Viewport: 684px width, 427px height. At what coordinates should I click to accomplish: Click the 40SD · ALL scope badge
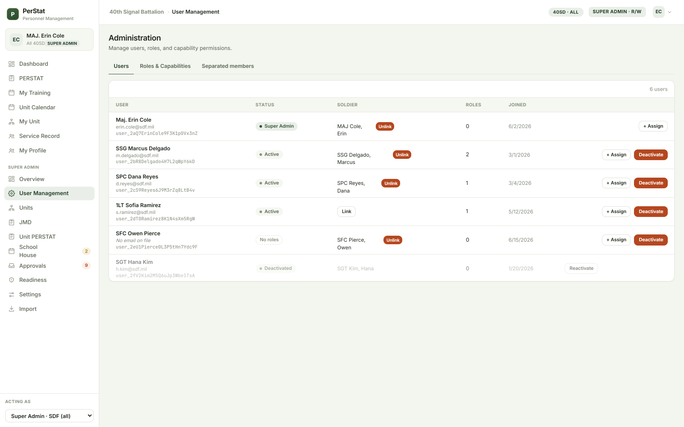click(x=566, y=12)
